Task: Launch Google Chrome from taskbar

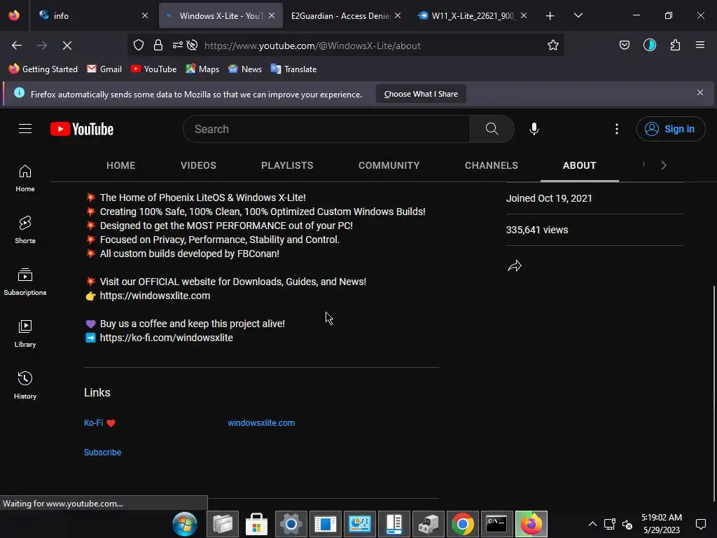Action: [462, 524]
